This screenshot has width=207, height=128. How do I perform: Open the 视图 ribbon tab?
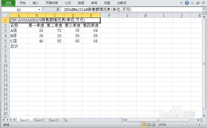pos(107,3)
